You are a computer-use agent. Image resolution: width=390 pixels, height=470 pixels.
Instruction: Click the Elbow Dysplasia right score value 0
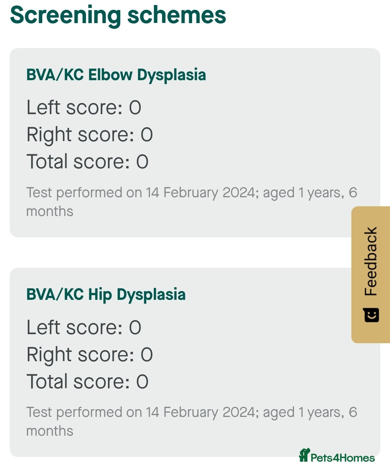[x=147, y=135]
